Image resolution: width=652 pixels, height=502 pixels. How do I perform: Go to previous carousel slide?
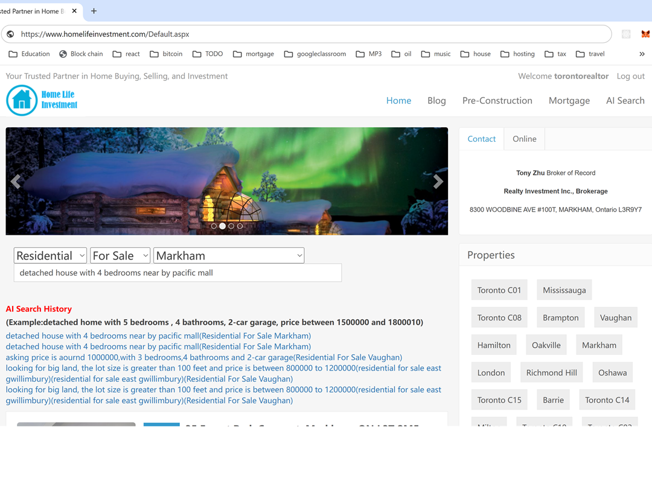pyautogui.click(x=16, y=182)
